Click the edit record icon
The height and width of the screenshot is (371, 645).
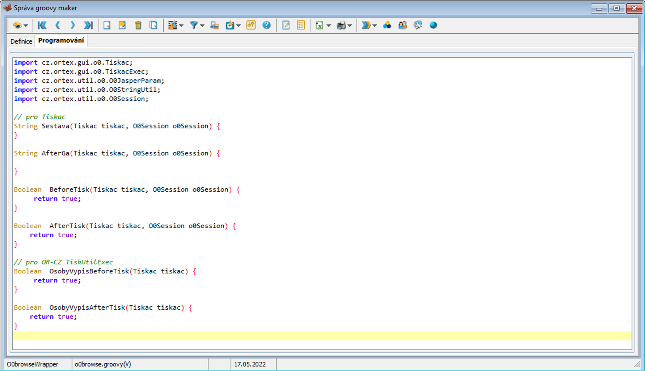[x=122, y=25]
